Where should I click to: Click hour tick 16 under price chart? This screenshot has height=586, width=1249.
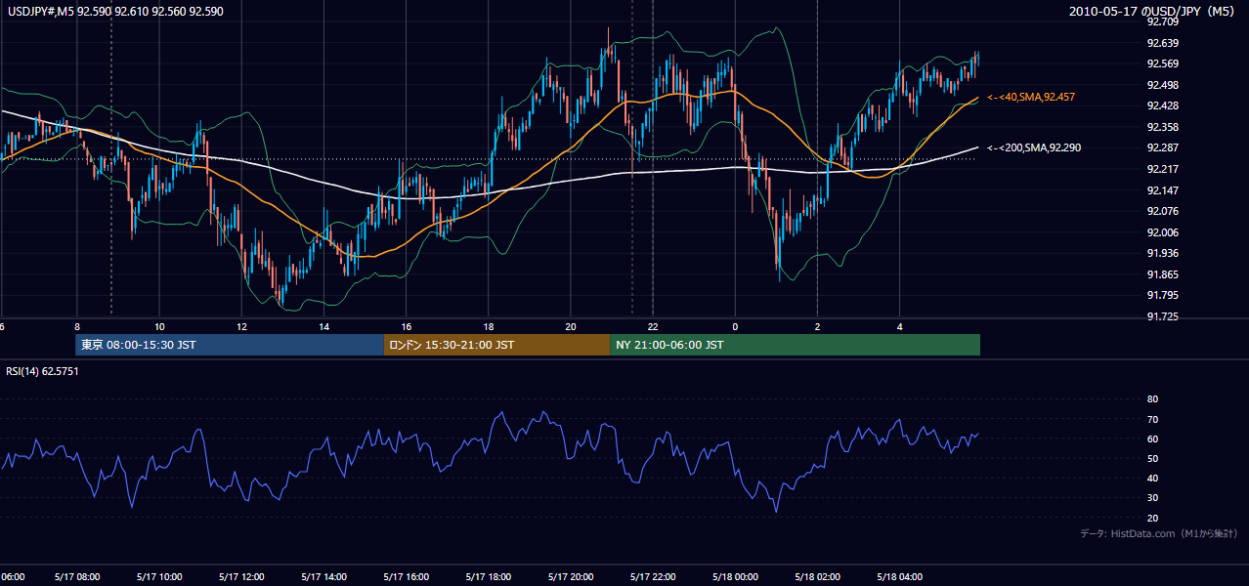click(x=406, y=326)
